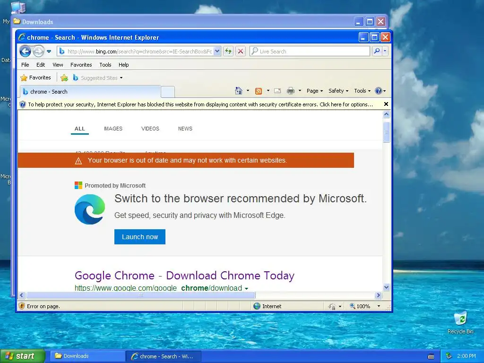
Task: Click the Internet zone globe icon
Action: (x=257, y=306)
